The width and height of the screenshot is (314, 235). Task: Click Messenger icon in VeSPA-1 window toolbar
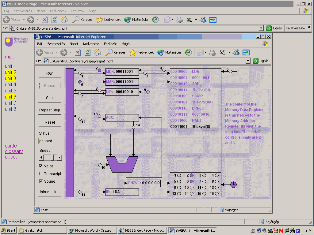pyautogui.click(x=236, y=52)
